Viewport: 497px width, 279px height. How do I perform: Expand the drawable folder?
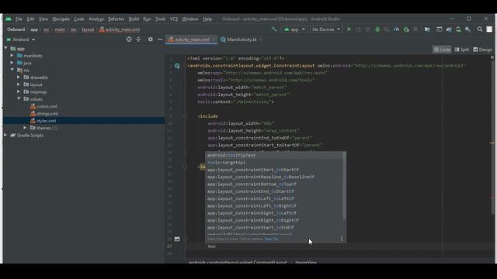(x=19, y=77)
